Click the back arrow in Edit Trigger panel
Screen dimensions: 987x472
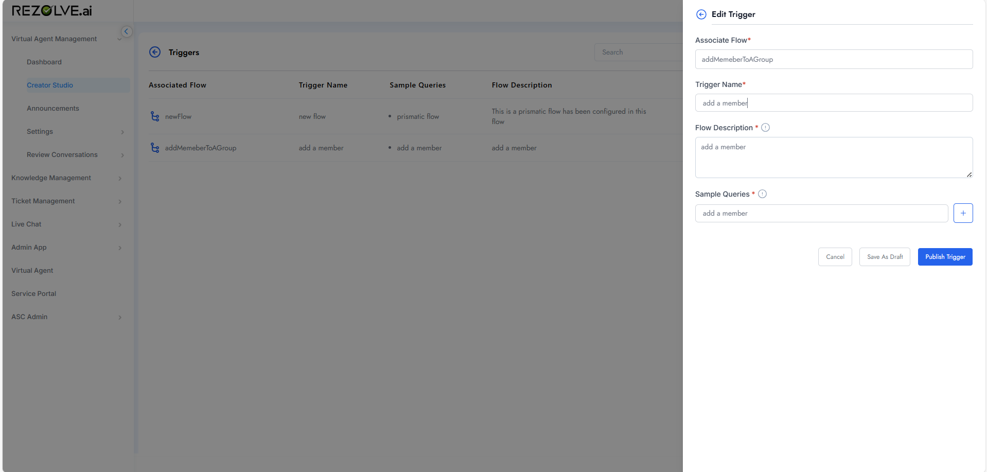pos(701,14)
